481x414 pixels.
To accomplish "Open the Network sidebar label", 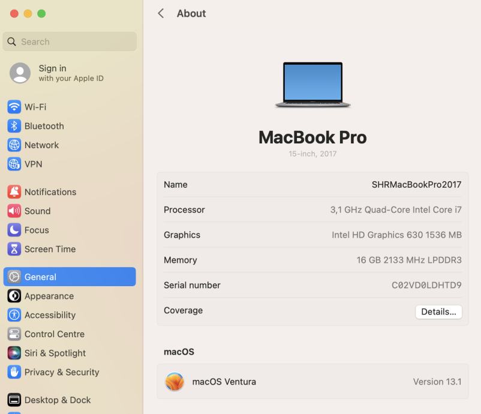I will click(x=41, y=145).
